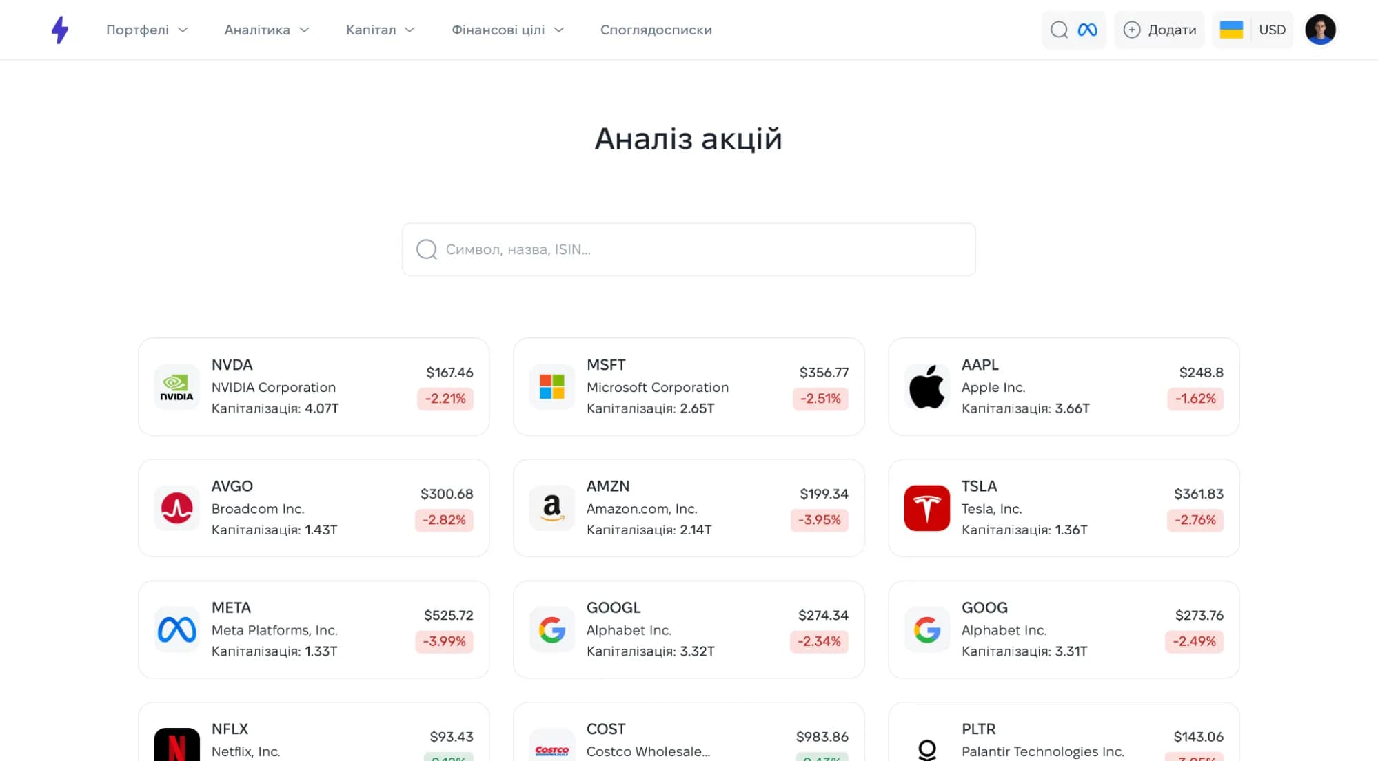This screenshot has height=761, width=1378.
Task: Go to the Споглядосписки page
Action: click(x=656, y=30)
